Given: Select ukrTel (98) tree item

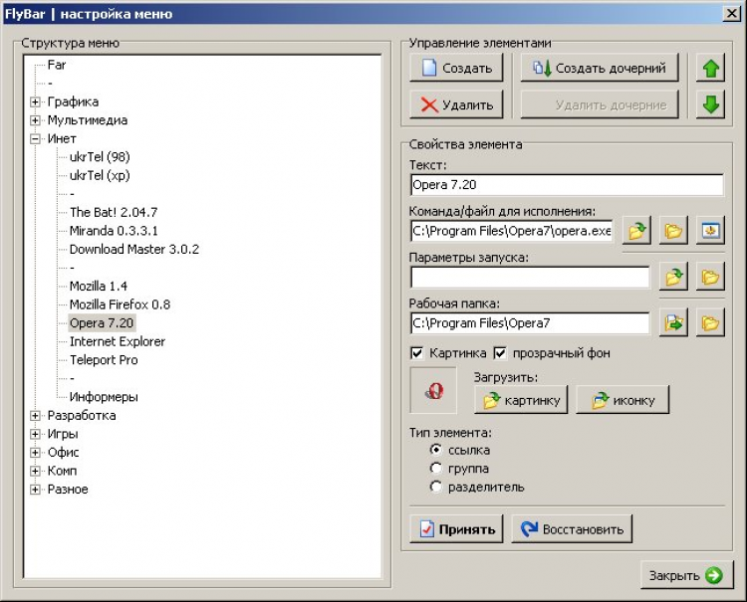Looking at the screenshot, I should click(x=100, y=157).
